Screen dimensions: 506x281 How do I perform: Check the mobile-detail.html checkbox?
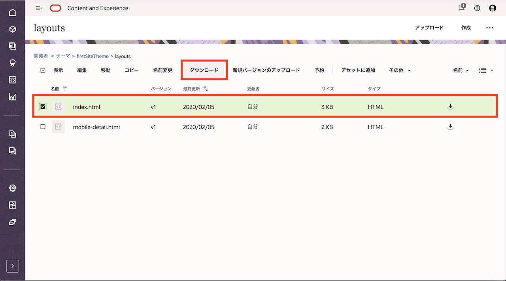click(x=43, y=127)
